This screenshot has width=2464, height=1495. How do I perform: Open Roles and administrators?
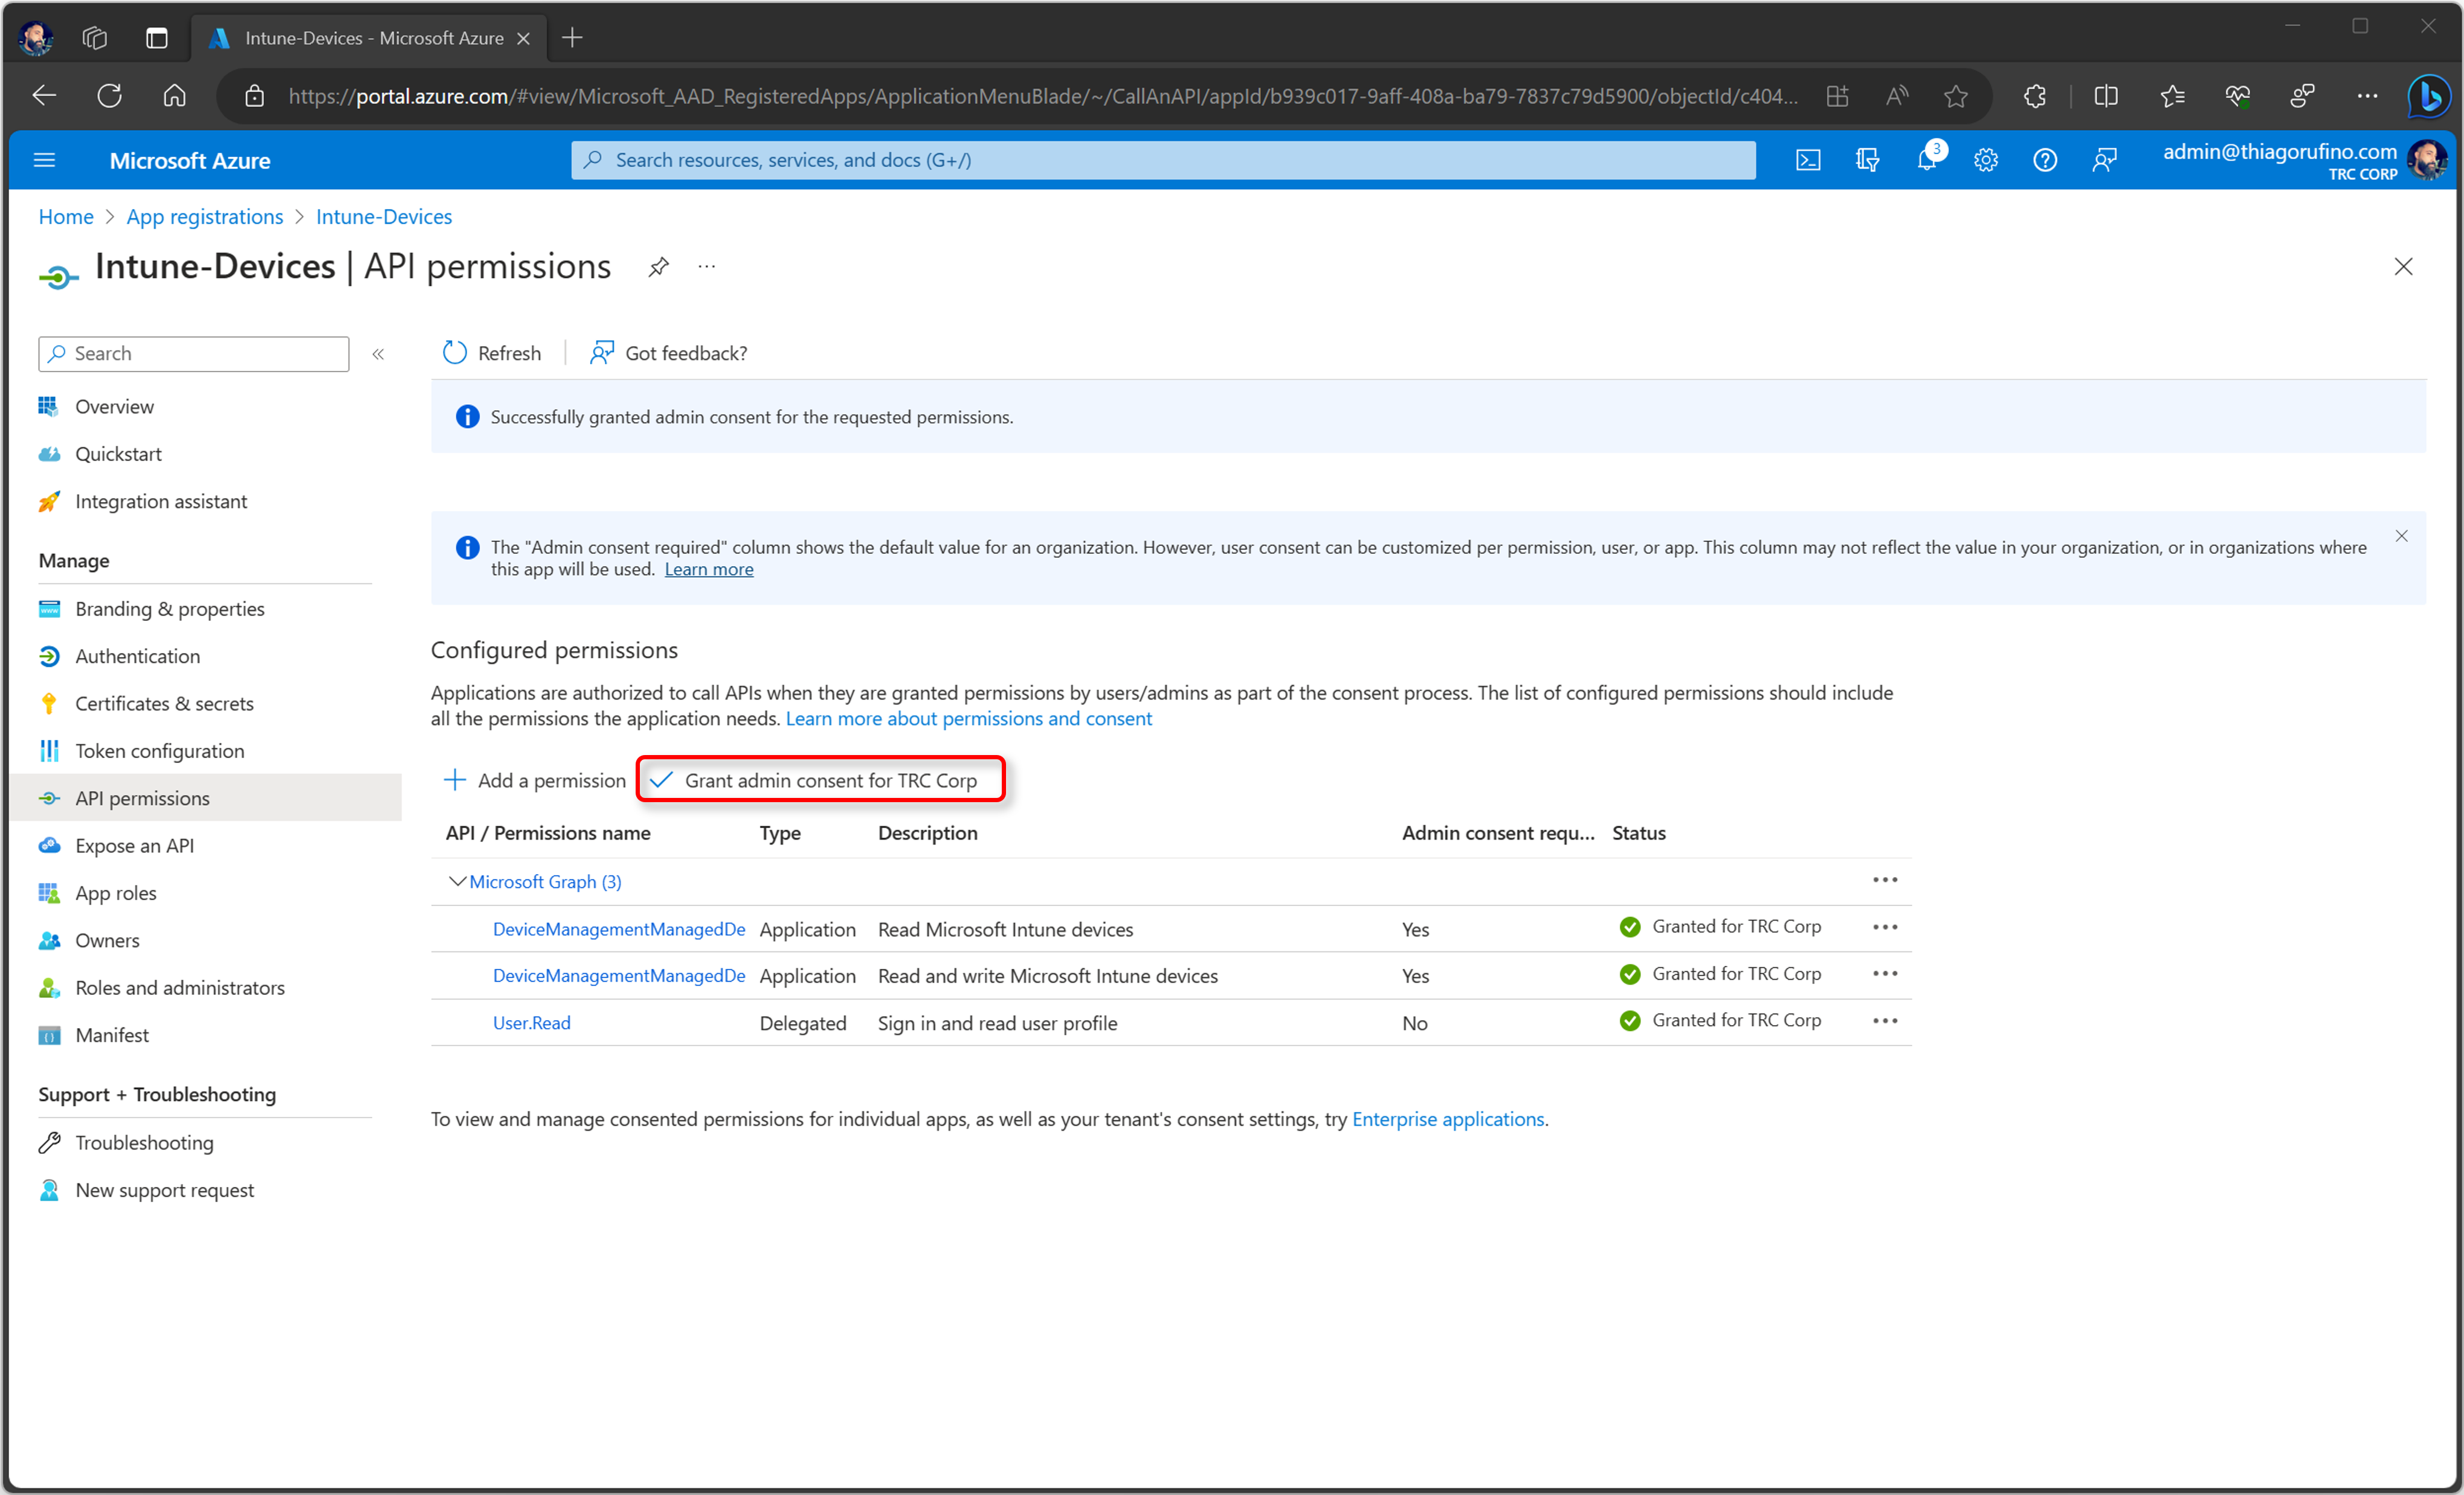point(180,988)
